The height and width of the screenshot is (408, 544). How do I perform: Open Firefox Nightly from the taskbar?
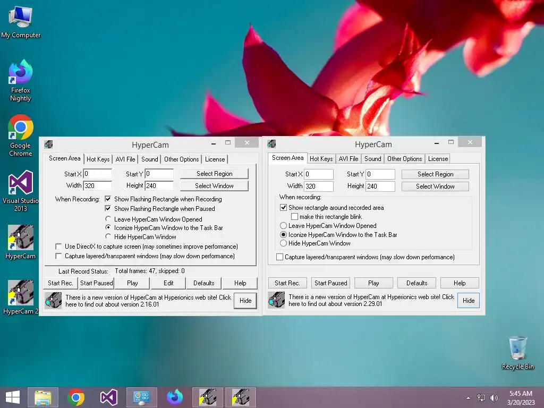point(174,397)
